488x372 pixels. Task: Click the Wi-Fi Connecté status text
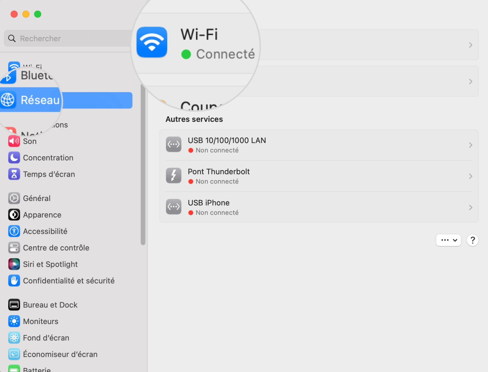click(225, 54)
